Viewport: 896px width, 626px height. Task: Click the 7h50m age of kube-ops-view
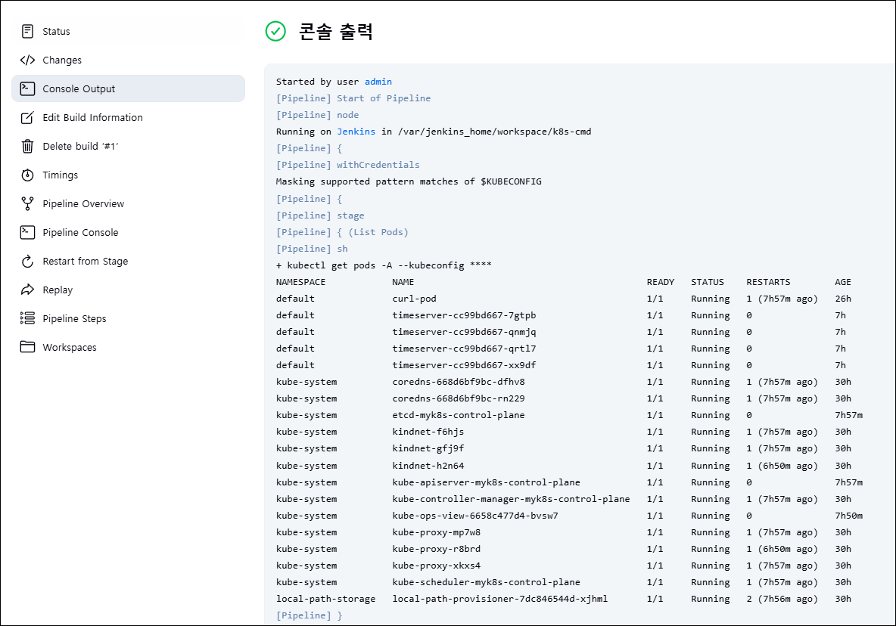848,516
